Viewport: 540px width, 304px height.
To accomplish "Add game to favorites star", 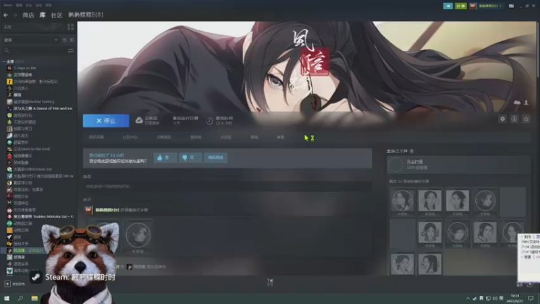I will tap(526, 119).
